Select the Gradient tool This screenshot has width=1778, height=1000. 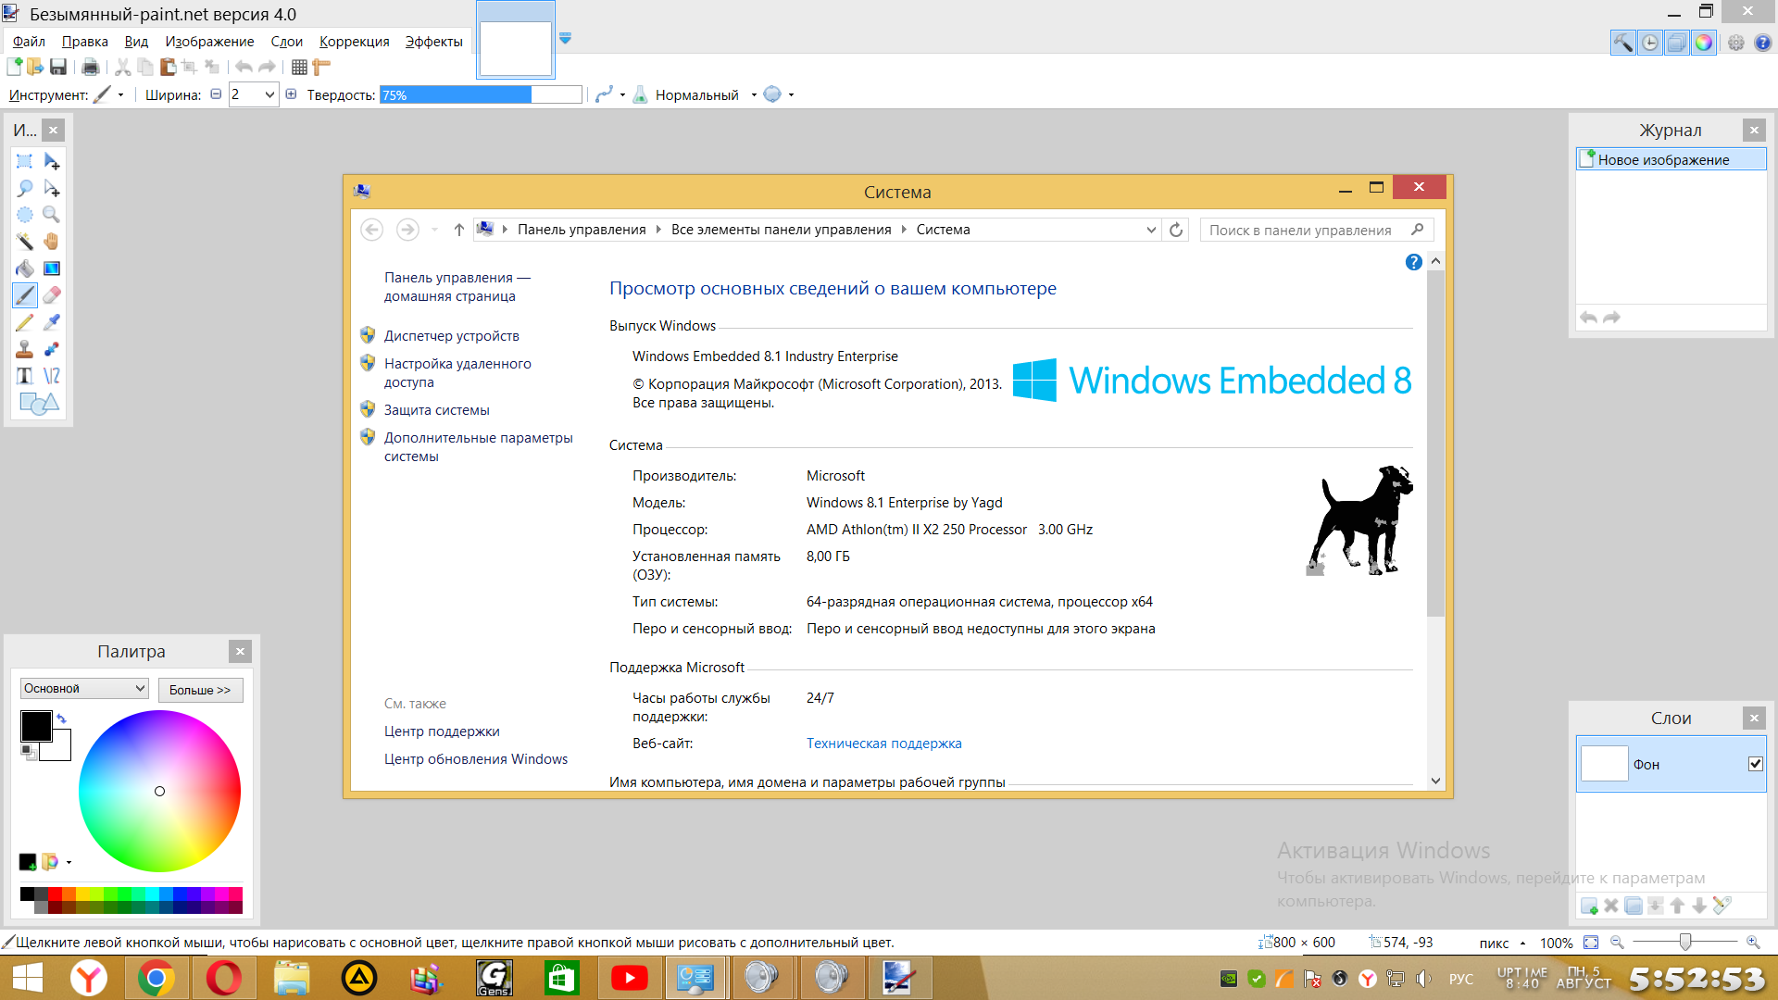[52, 269]
